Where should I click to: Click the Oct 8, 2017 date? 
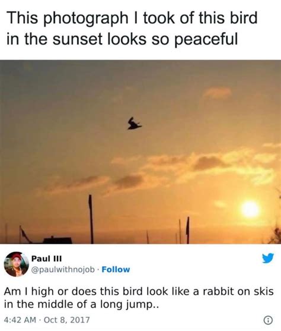coord(66,320)
